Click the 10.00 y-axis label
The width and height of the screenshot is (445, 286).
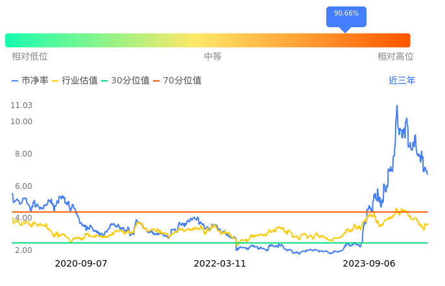click(21, 122)
